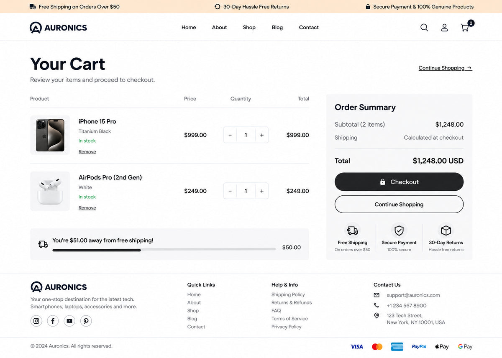Open Blog in footer Quick Links
The width and height of the screenshot is (502, 358).
pos(192,319)
